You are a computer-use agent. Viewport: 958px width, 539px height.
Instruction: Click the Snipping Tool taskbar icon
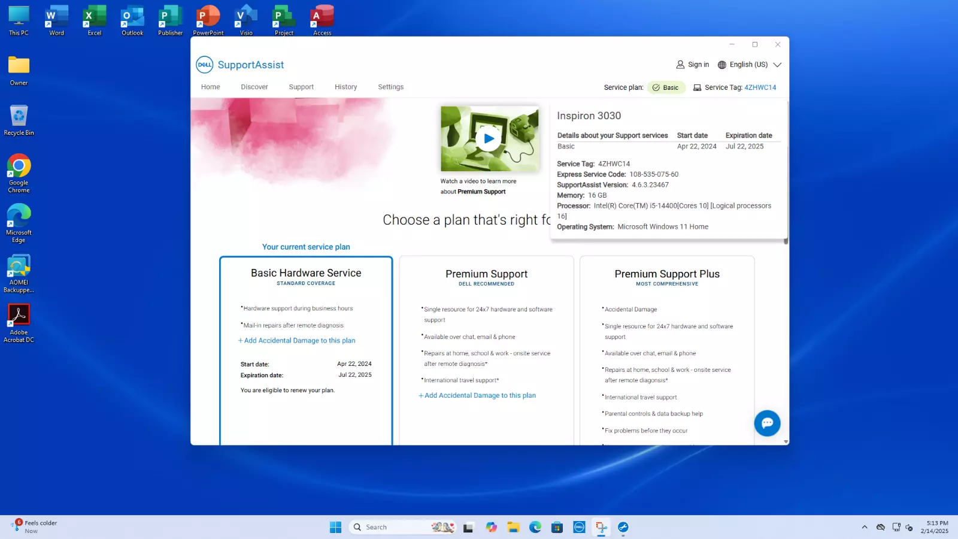601,527
